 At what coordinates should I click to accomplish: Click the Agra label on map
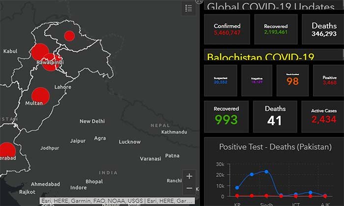click(x=100, y=138)
